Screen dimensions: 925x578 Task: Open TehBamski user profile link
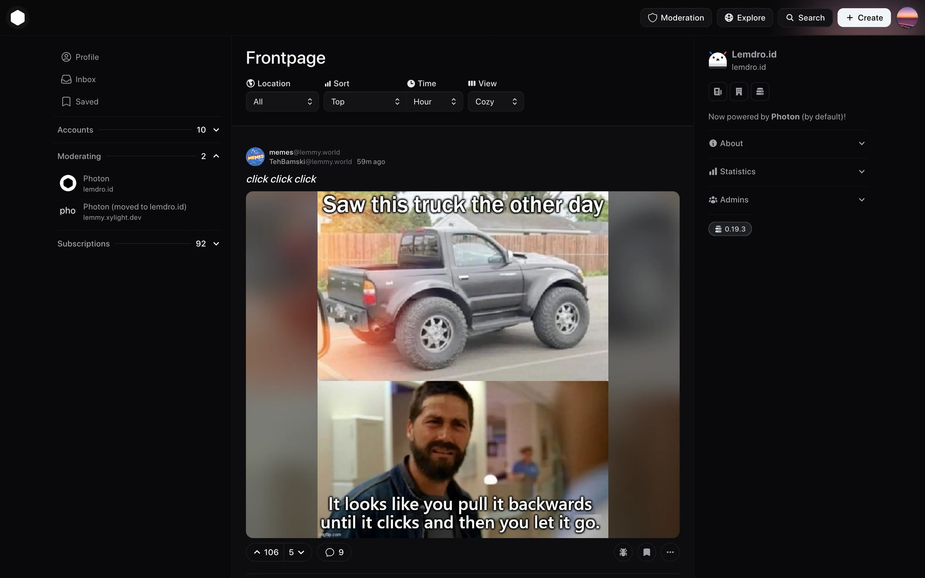tap(310, 162)
